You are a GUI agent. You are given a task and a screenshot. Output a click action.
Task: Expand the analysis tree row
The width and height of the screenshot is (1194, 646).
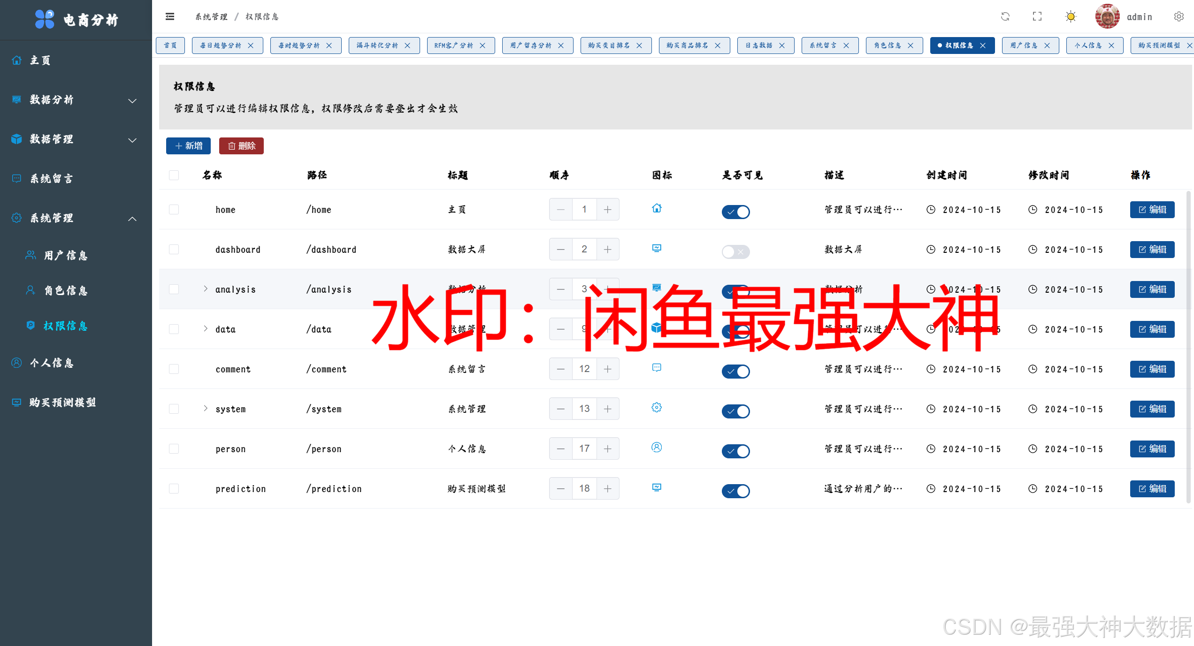pos(206,289)
